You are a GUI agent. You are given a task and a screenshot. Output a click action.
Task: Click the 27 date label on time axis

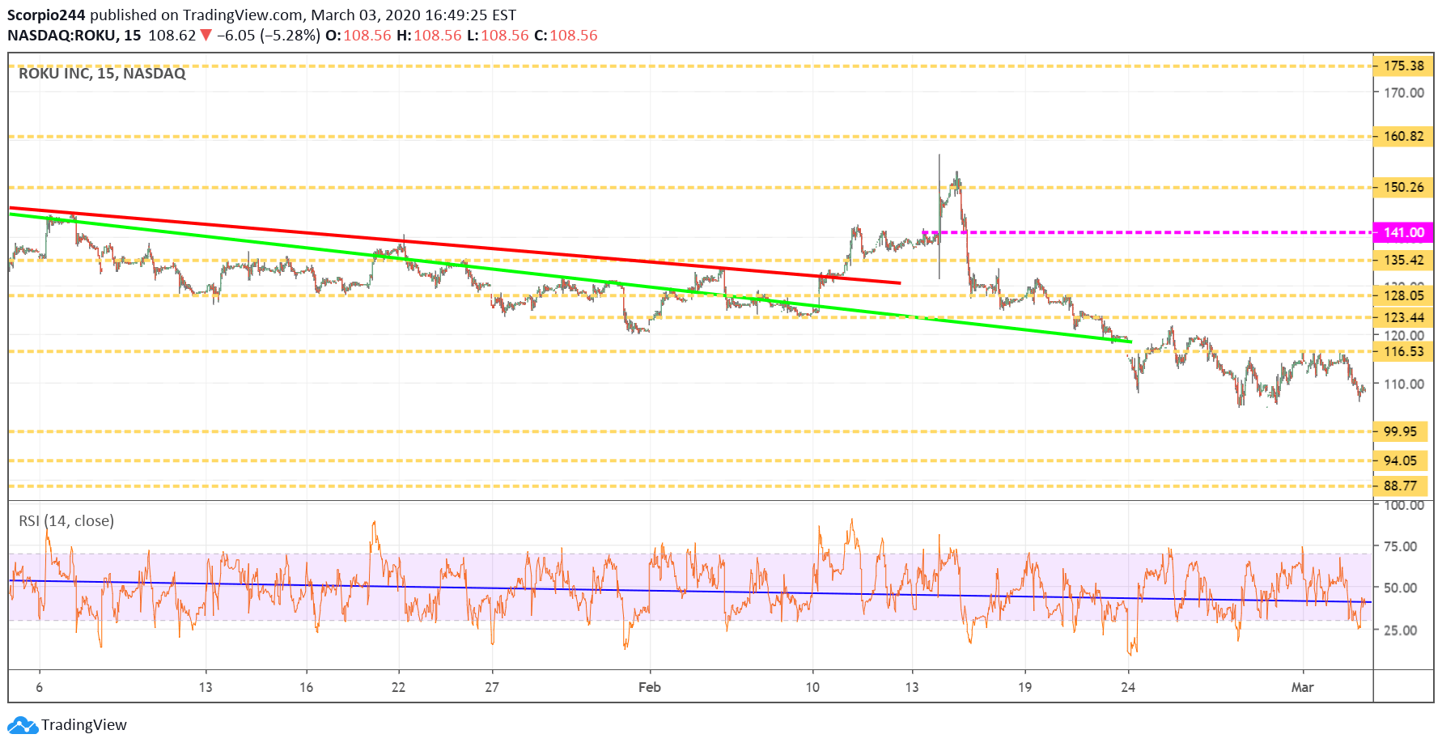492,688
